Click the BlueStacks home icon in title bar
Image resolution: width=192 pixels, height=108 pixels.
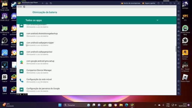click(47, 3)
